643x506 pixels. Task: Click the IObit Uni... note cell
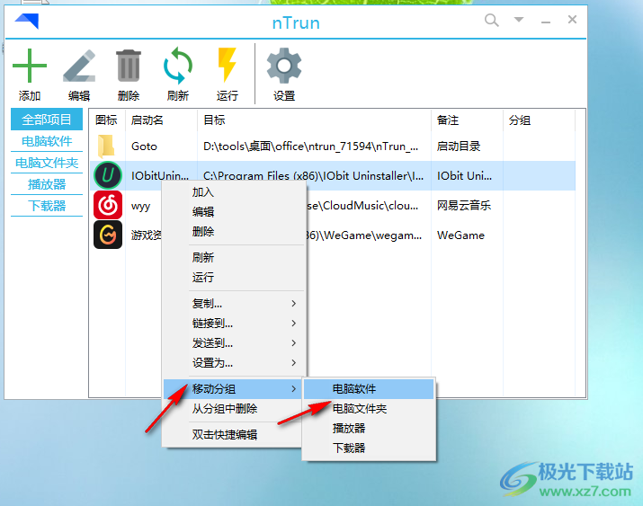coord(464,176)
